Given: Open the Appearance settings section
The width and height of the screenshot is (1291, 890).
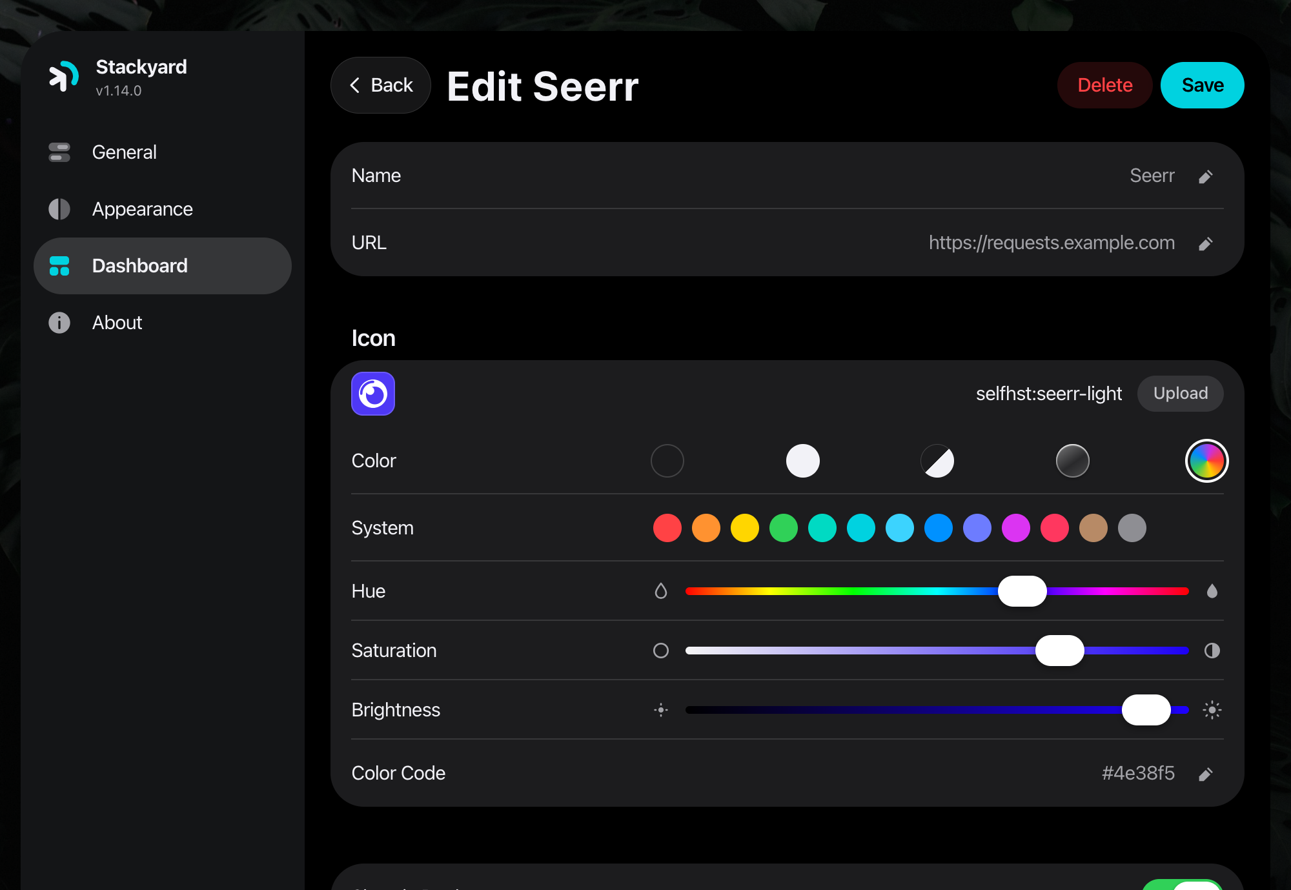Looking at the screenshot, I should coord(163,209).
